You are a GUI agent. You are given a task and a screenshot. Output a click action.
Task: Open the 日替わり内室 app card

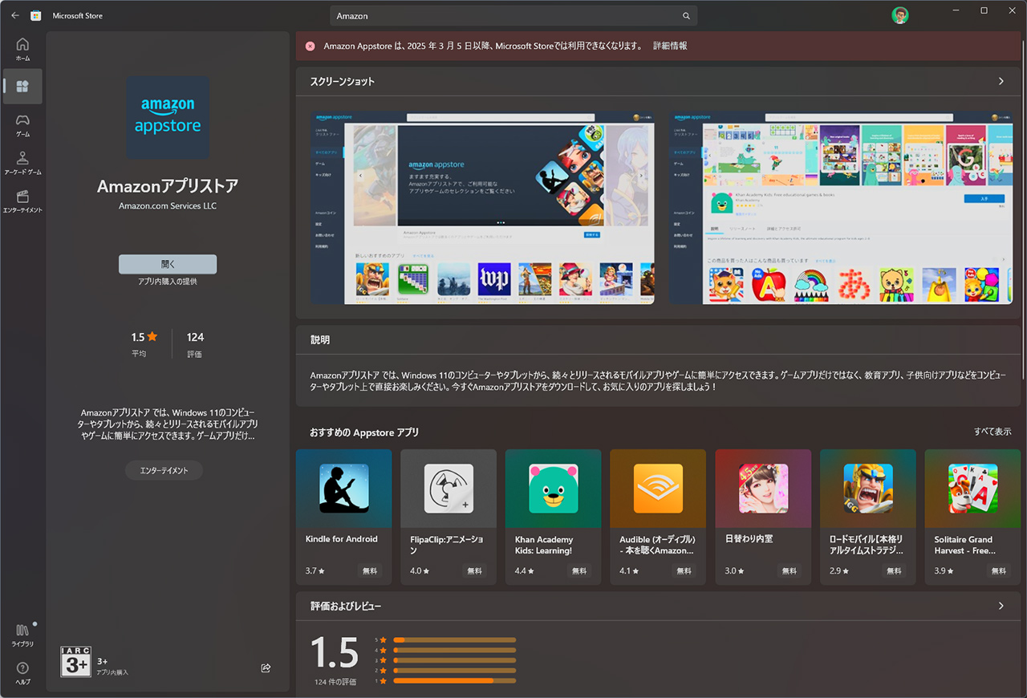[x=763, y=517]
